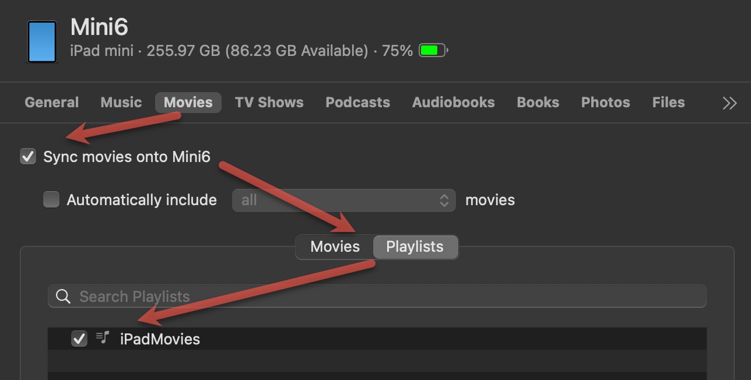The height and width of the screenshot is (380, 751).
Task: Switch to the Audiobooks tab
Action: pos(454,103)
